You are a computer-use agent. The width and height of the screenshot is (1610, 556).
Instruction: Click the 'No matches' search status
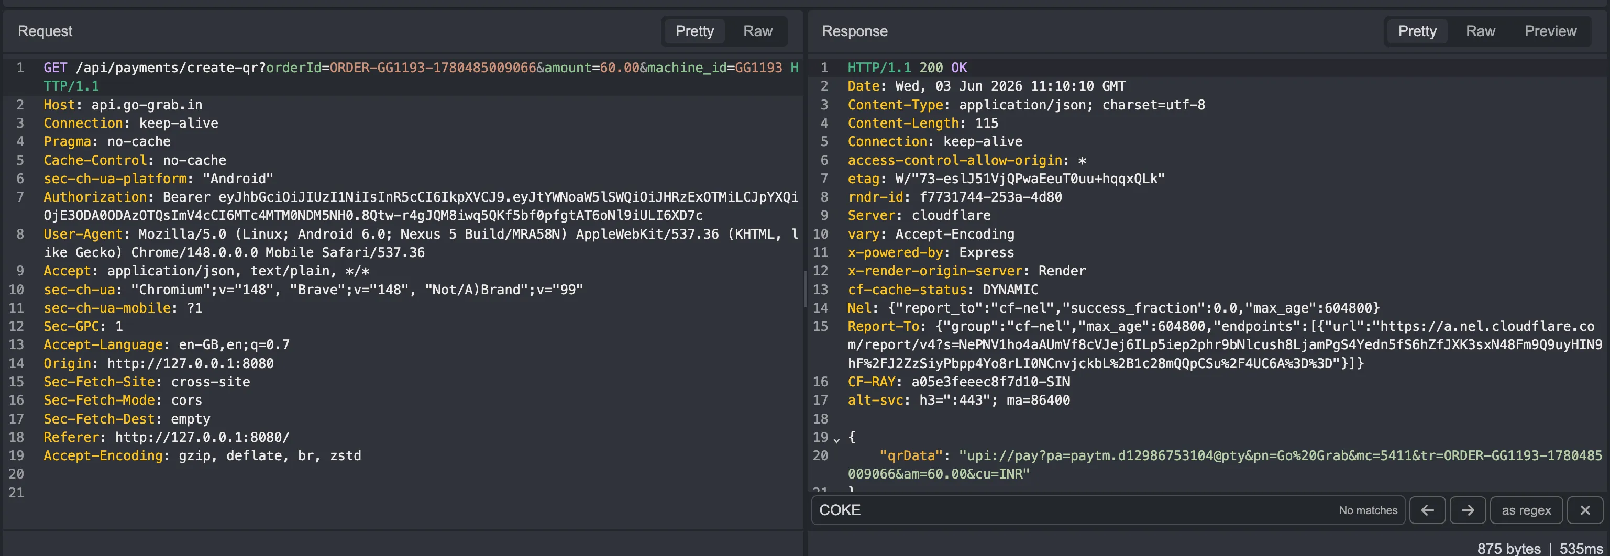(x=1368, y=510)
